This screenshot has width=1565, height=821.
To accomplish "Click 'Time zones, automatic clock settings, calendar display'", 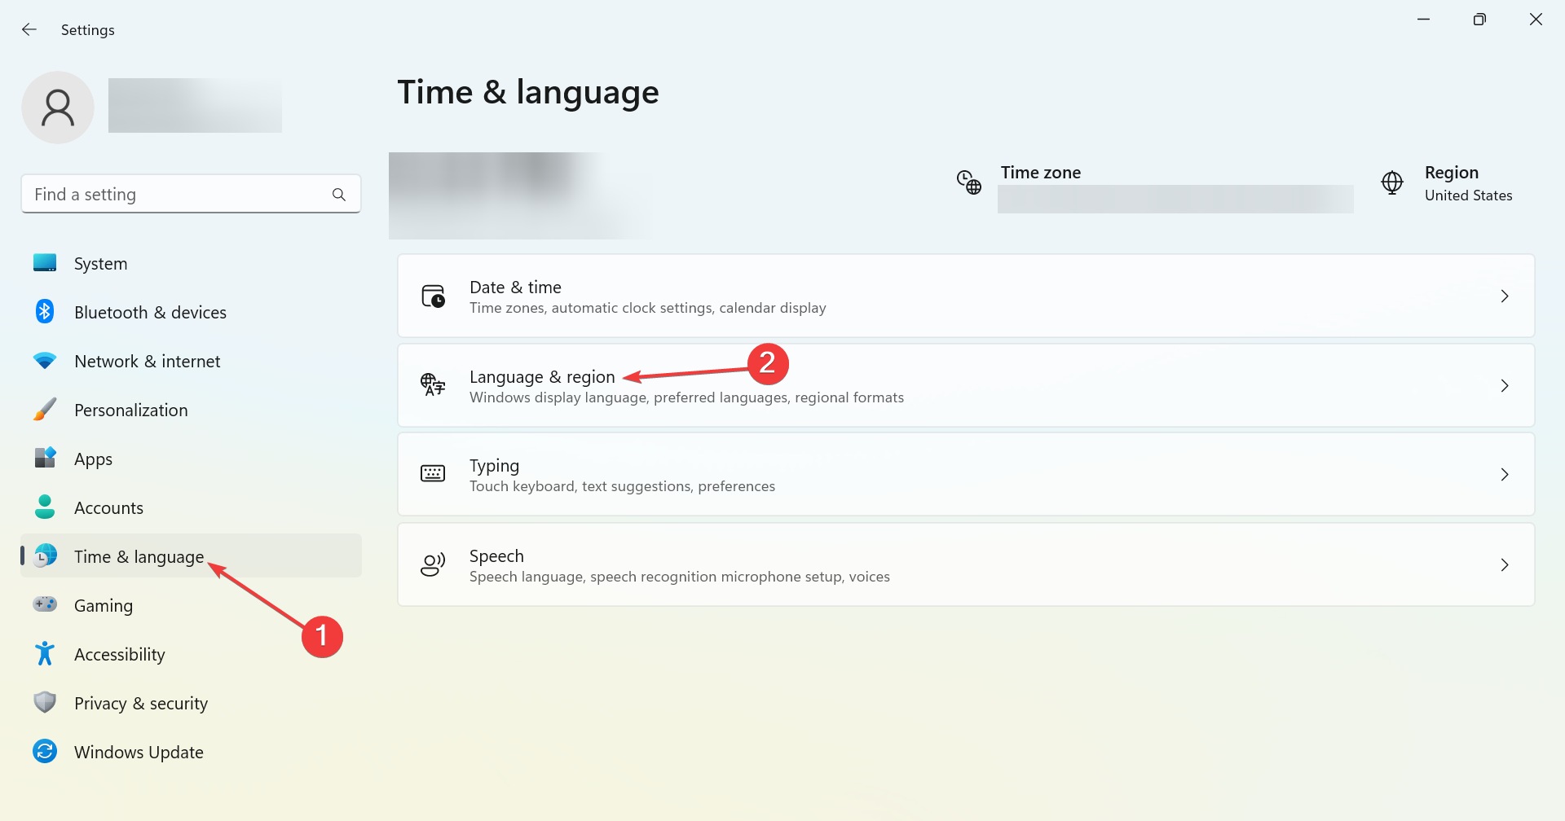I will [x=648, y=308].
